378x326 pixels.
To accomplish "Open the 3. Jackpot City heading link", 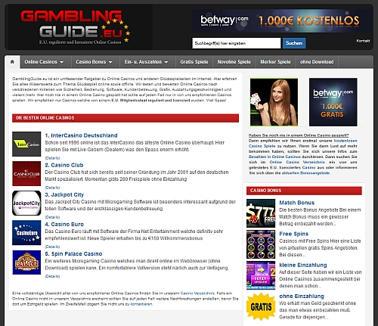I will [x=64, y=194].
